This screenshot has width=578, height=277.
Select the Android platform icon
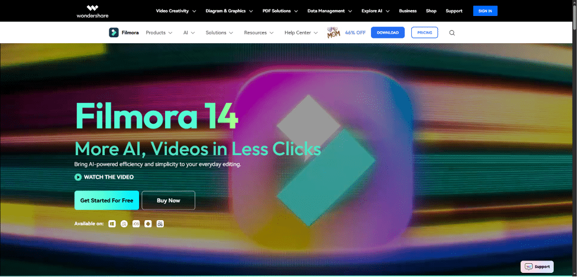[148, 224]
